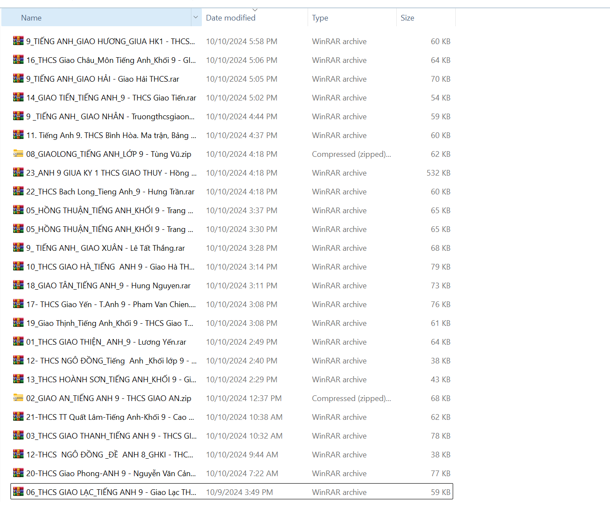Click the WinRAR icon of 9_TIẾNG ANH_GIAO HƯƠNG_GIUA HK1
Image resolution: width=610 pixels, height=512 pixels.
point(18,41)
